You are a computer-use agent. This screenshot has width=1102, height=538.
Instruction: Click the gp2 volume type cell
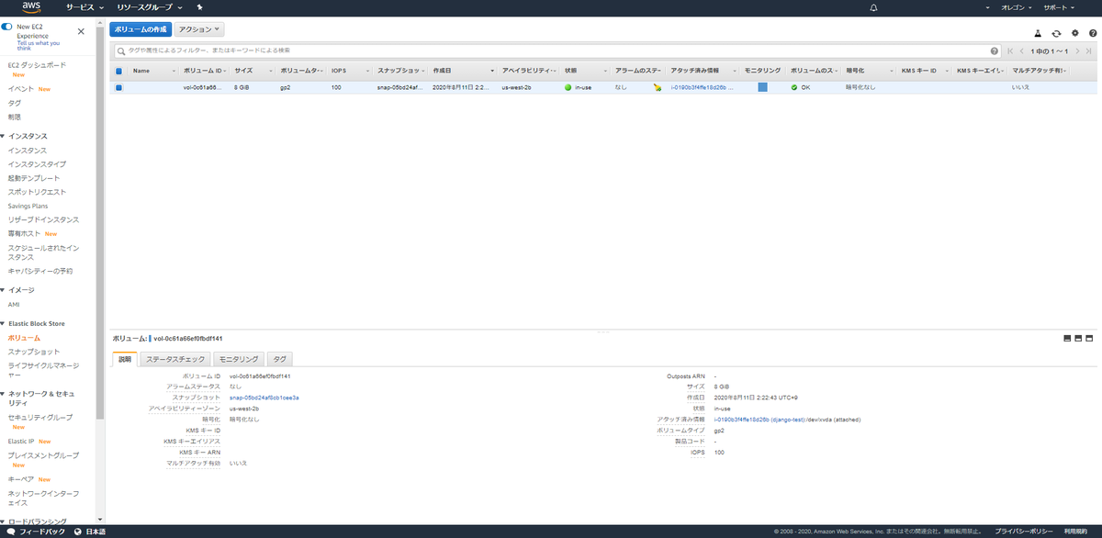(286, 88)
